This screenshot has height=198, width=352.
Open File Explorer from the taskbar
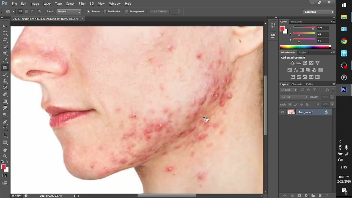tap(344, 17)
